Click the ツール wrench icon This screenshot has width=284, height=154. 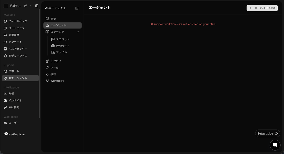click(x=47, y=68)
